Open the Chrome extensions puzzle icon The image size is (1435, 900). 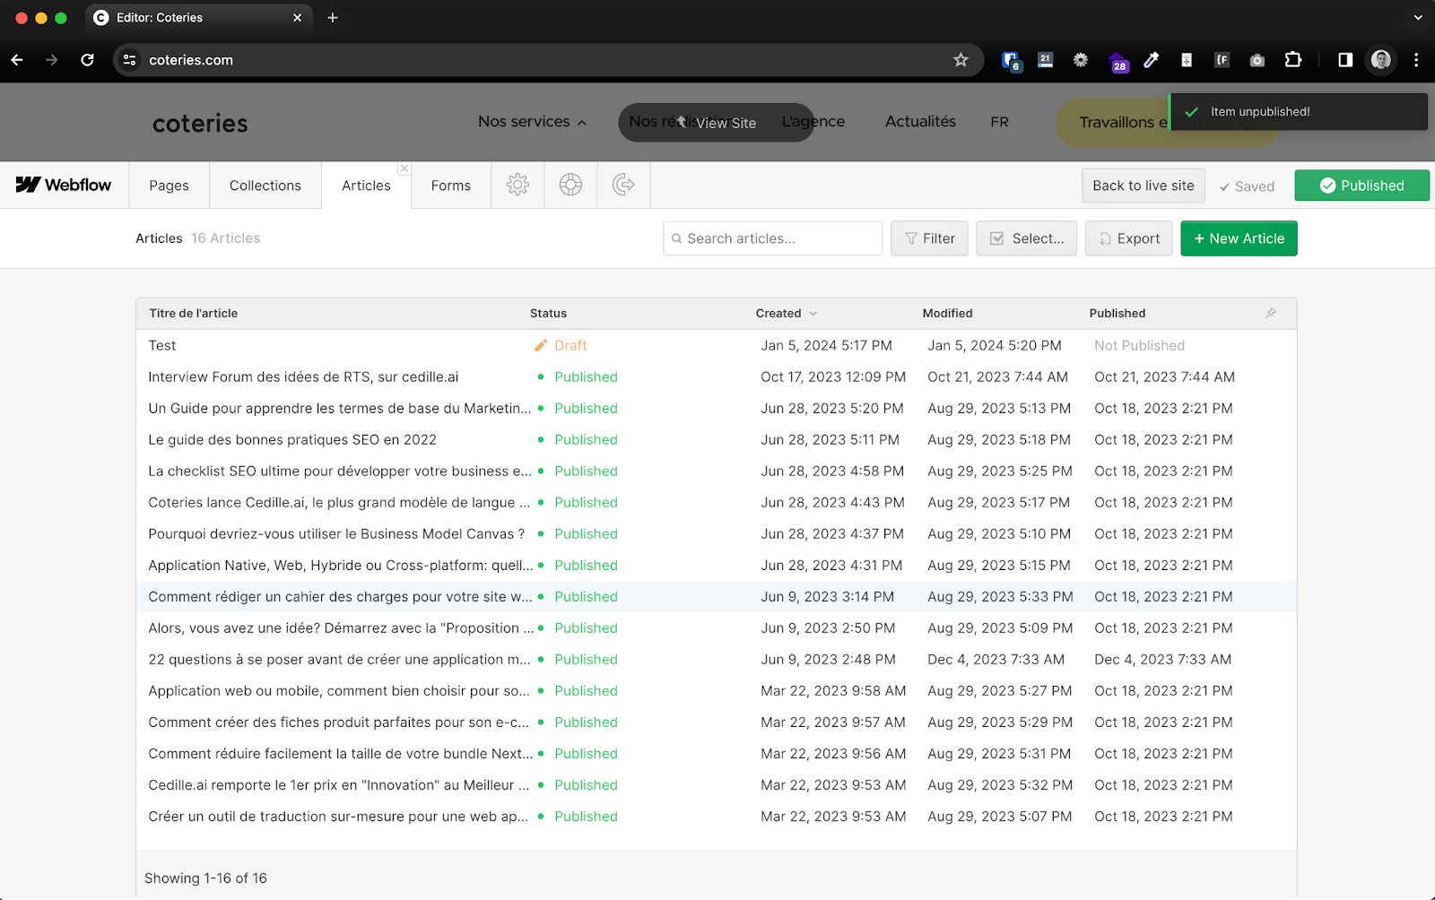[x=1292, y=60]
